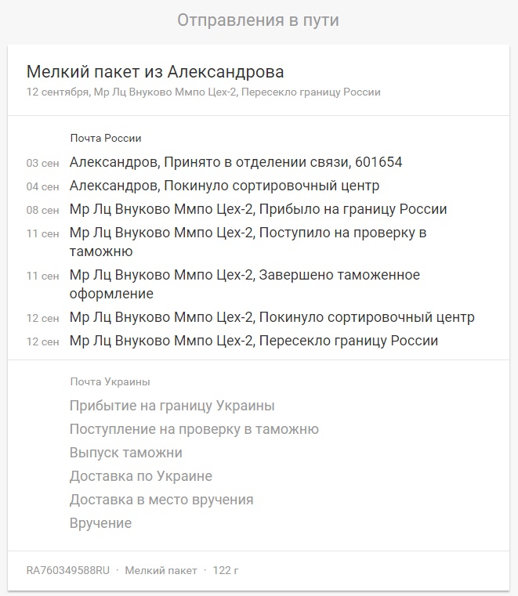Select the 'Выпуск таможни' step
Viewport: 518px width, 596px height.
point(126,453)
